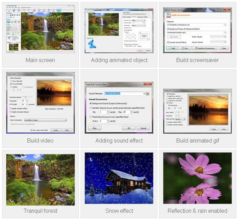Click the Create button in Build Video
This screenshot has height=221, width=238.
(x=56, y=130)
